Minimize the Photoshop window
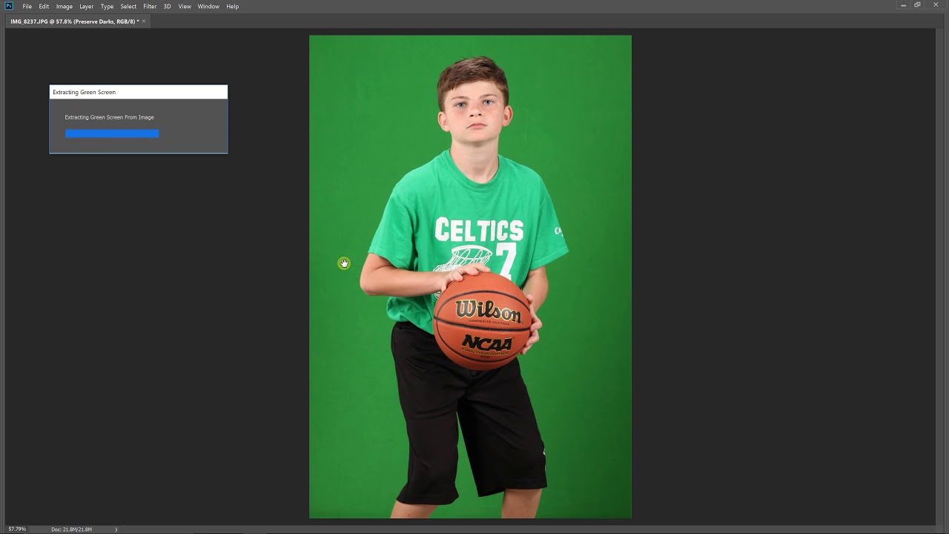949x534 pixels. (x=903, y=5)
